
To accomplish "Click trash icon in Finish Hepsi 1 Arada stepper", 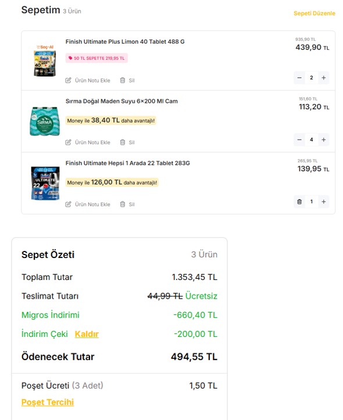I will click(x=299, y=202).
